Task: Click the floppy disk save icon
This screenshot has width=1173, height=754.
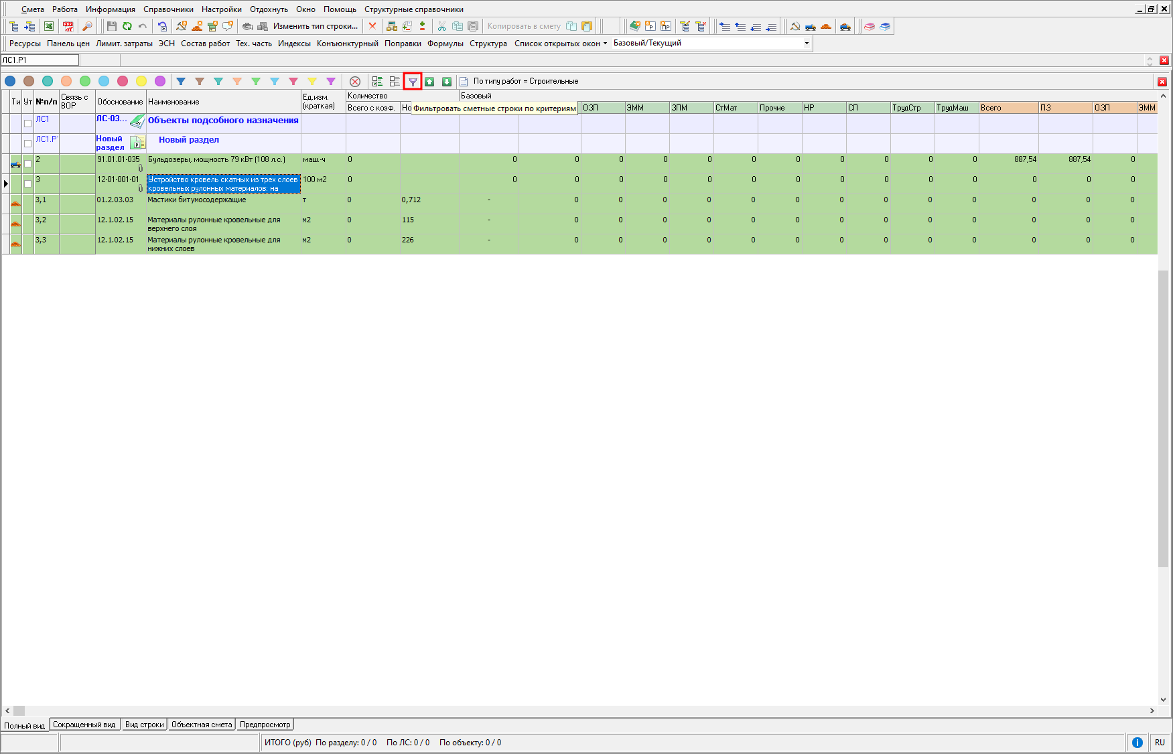Action: click(x=111, y=26)
